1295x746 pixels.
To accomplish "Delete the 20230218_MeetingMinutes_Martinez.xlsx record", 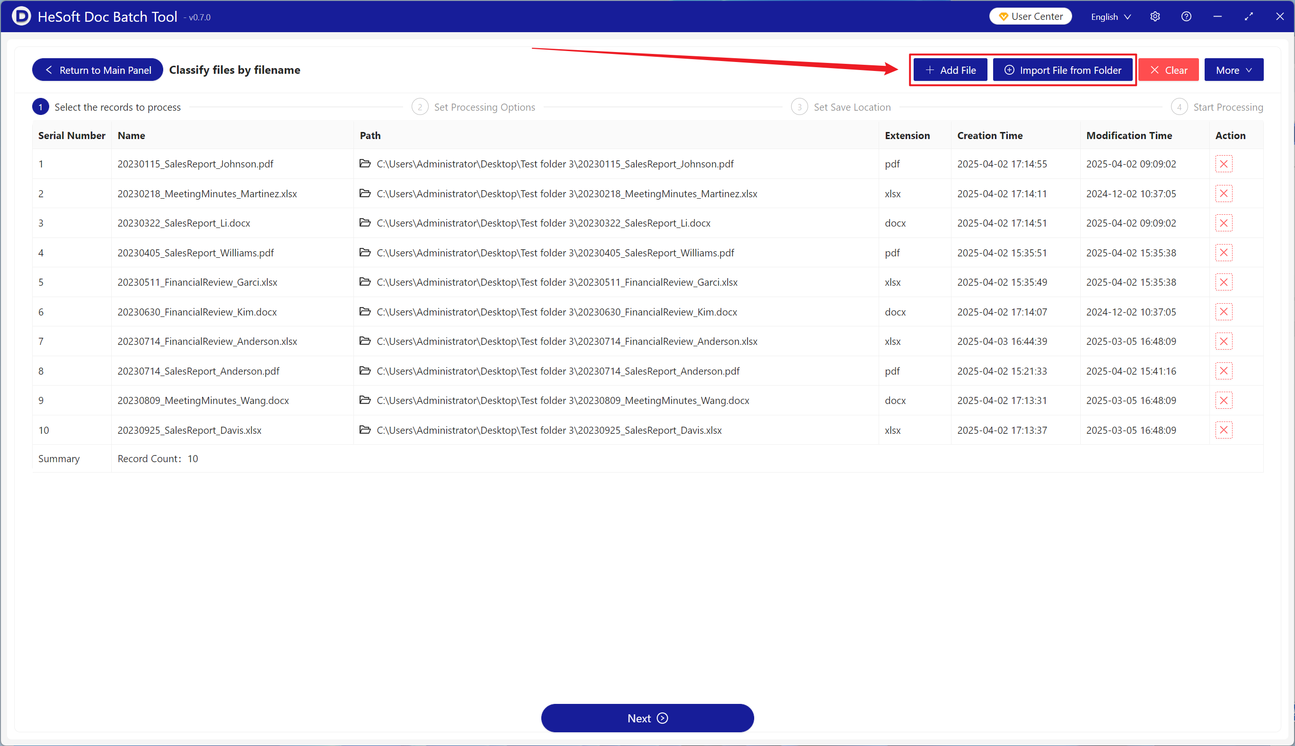I will point(1223,193).
